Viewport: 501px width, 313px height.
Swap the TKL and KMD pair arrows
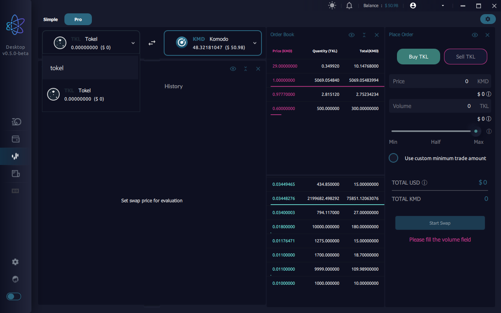pos(152,43)
